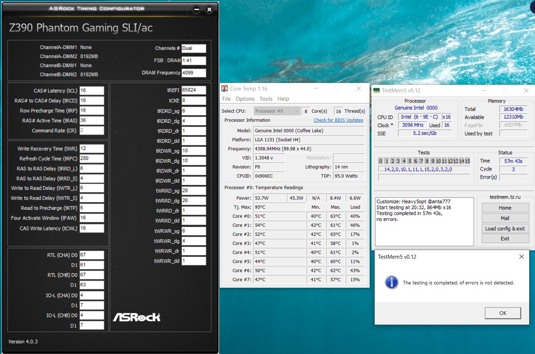535x354 pixels.
Task: Open the Help menu in Core Temp
Action: tap(283, 99)
